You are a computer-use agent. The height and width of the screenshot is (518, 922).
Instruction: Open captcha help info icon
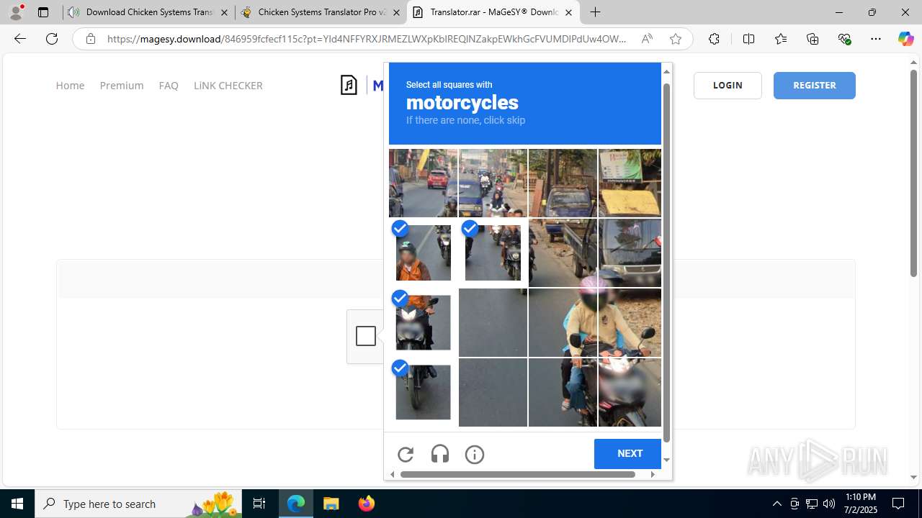click(475, 454)
